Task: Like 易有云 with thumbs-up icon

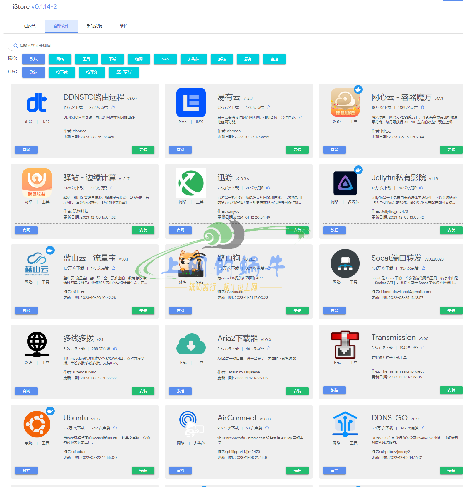Action: [269, 107]
